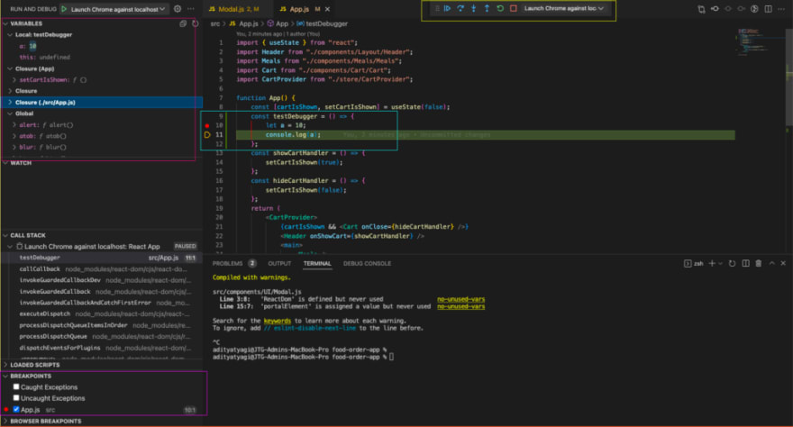This screenshot has height=427, width=793.
Task: Open the compare changes icon in editor toolbar
Action: [x=701, y=9]
